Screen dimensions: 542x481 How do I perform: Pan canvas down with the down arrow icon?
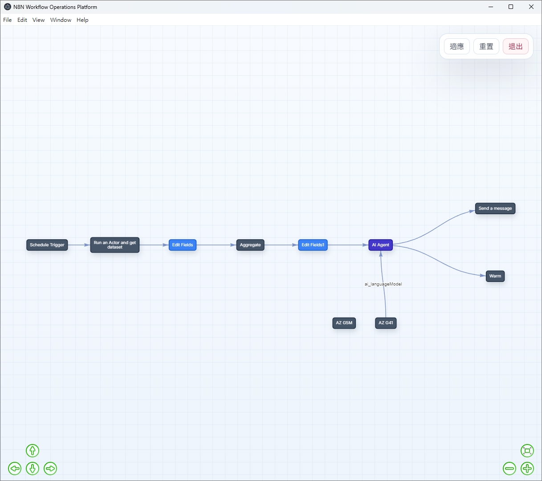[x=33, y=469]
